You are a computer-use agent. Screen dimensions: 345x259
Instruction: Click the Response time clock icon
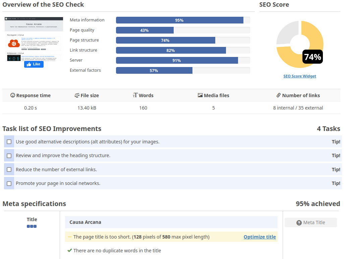[x=13, y=95]
